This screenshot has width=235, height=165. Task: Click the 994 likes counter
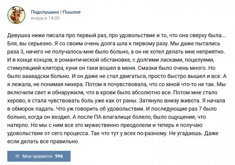tap(59, 156)
